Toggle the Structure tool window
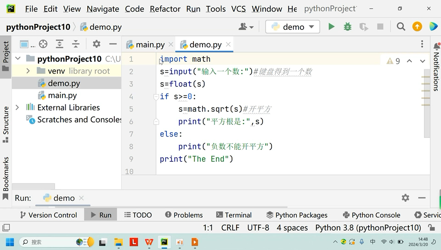This screenshot has height=250, width=441. point(6,124)
